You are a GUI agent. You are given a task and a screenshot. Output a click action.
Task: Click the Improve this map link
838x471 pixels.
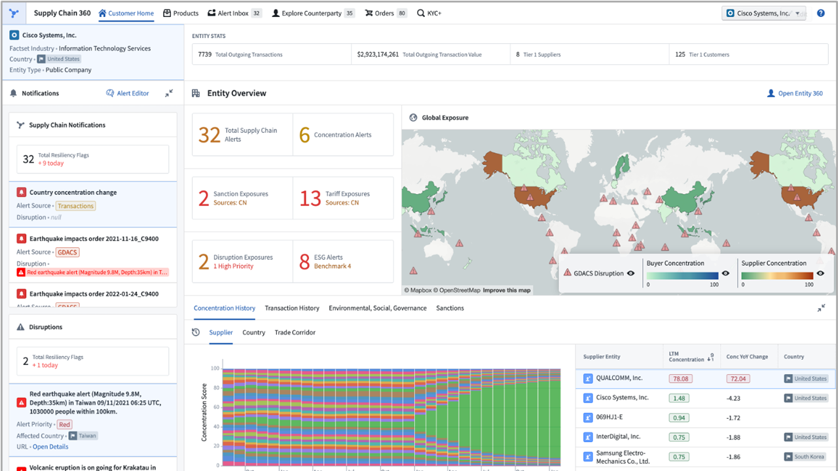pos(507,290)
